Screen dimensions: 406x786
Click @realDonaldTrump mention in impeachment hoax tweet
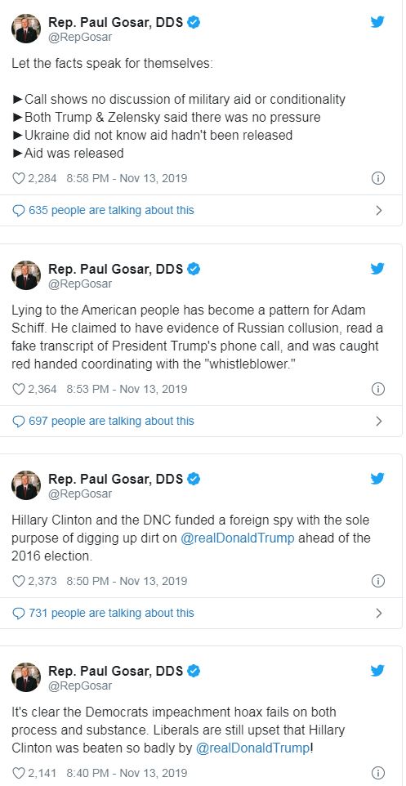point(253,748)
